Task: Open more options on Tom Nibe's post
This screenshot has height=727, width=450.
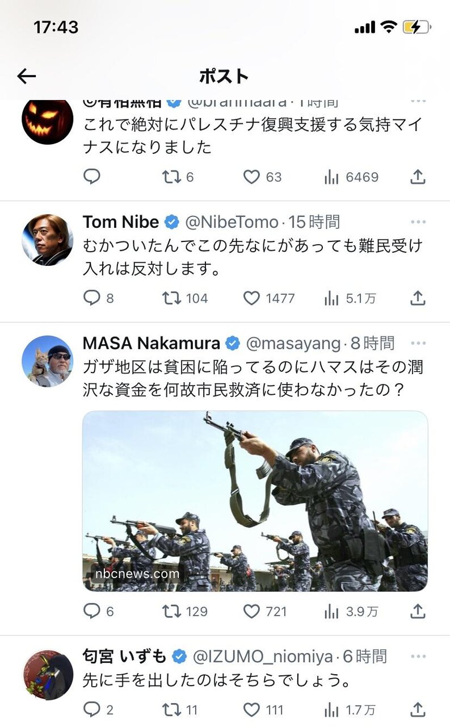Action: (418, 222)
